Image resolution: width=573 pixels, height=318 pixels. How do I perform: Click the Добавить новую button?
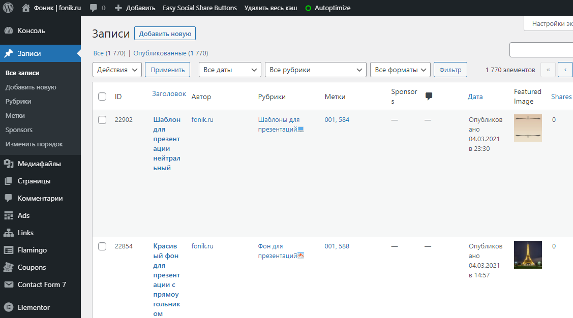click(165, 34)
